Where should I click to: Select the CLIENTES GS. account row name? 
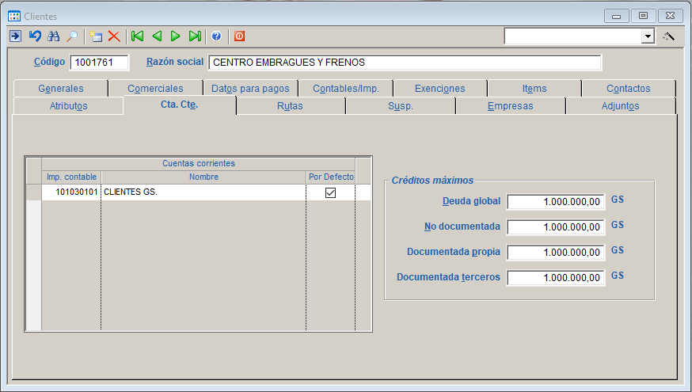tap(203, 192)
